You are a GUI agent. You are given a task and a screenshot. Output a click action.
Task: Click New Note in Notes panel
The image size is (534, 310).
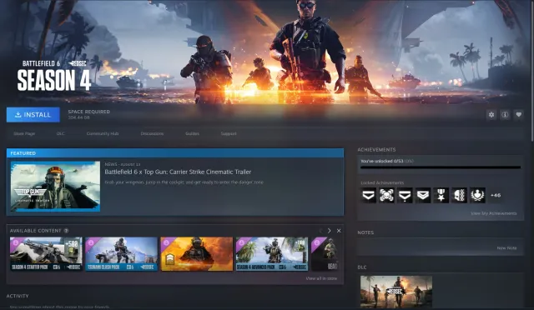[x=506, y=248]
